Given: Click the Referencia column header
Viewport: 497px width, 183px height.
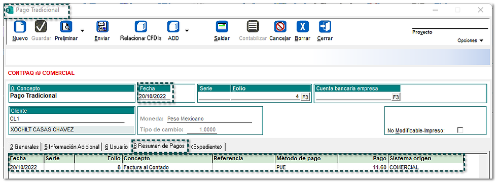Looking at the screenshot, I should coord(243,158).
